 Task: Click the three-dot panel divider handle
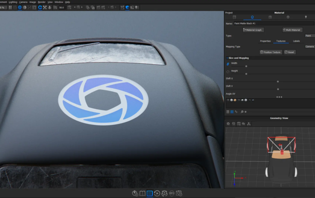(x=279, y=97)
